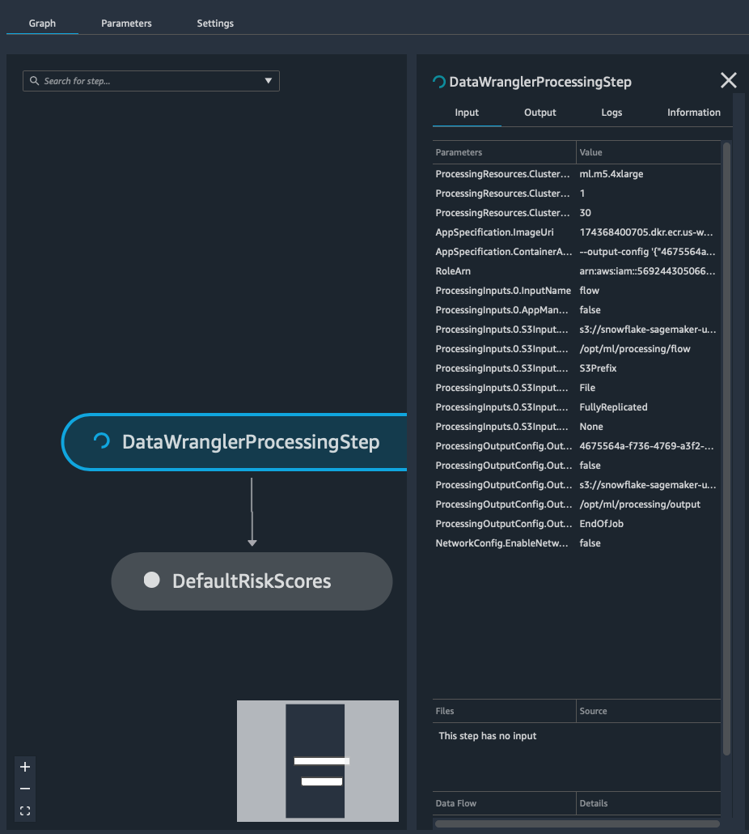
Task: Select the Graph tab
Action: [42, 23]
